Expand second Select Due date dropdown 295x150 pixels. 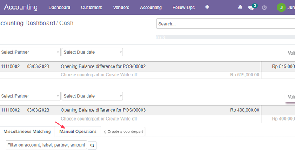pyautogui.click(x=92, y=96)
